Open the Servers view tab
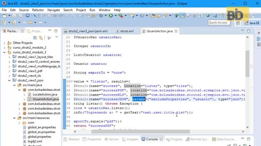 (x=111, y=139)
